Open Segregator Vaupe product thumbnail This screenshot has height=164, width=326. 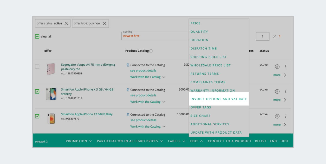pyautogui.click(x=51, y=69)
